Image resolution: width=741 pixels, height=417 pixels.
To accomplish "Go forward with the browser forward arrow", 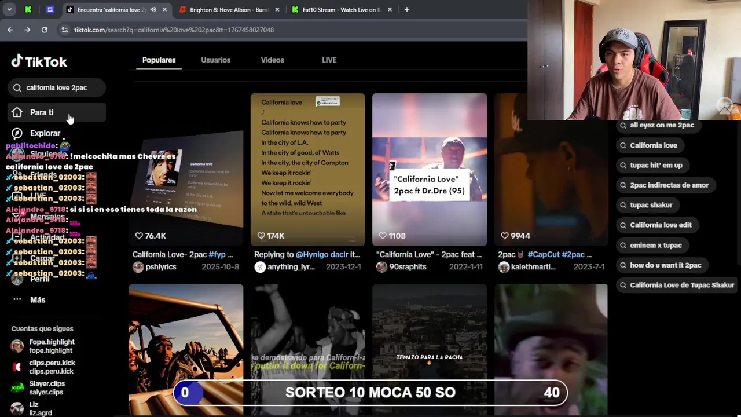I will click(27, 30).
